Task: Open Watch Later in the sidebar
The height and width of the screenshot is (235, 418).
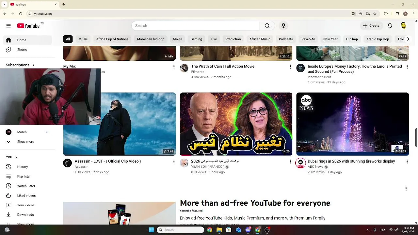Action: point(27,186)
